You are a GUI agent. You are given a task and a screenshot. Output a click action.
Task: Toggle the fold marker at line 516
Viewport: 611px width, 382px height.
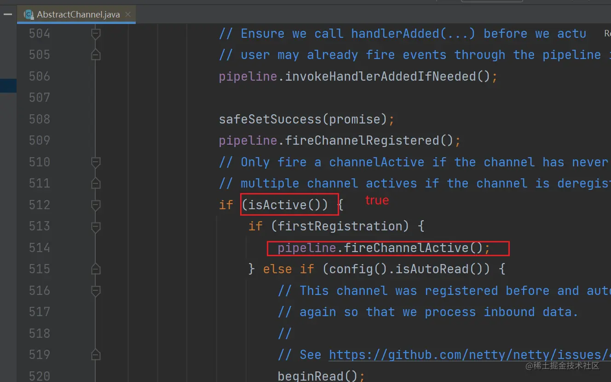click(x=96, y=291)
